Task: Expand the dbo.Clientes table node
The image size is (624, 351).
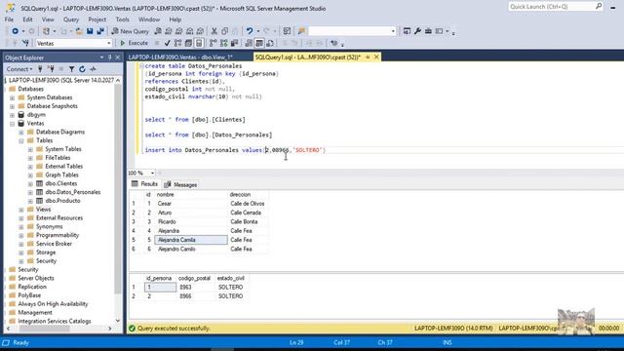Action: (30, 184)
